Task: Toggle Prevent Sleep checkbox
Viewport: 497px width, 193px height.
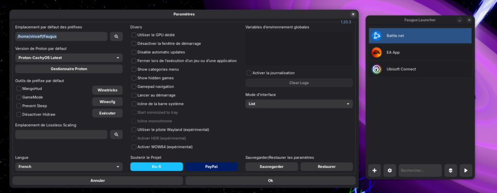Action: click(x=19, y=106)
